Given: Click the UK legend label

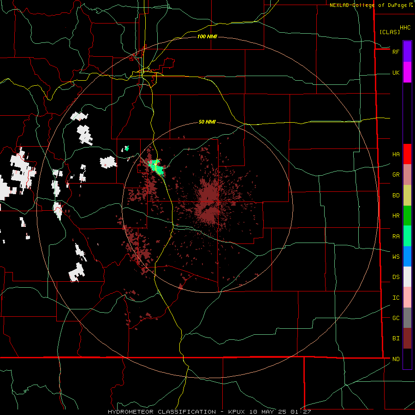Looking at the screenshot, I should tap(396, 73).
